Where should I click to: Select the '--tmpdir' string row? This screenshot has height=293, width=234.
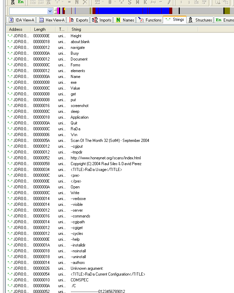click(x=77, y=152)
